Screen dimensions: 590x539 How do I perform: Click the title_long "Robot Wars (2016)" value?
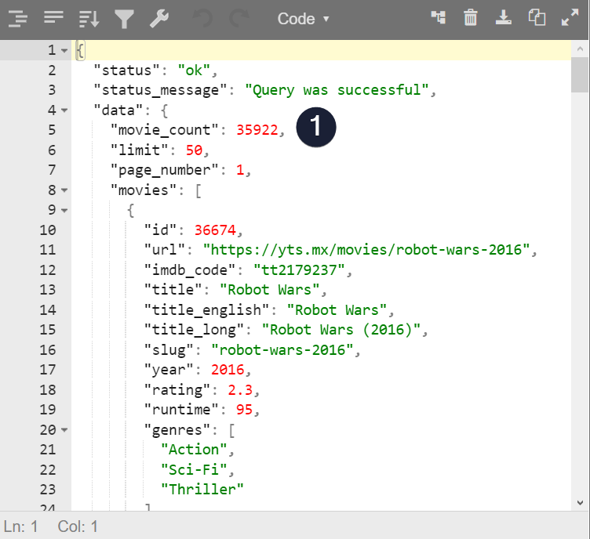[341, 330]
